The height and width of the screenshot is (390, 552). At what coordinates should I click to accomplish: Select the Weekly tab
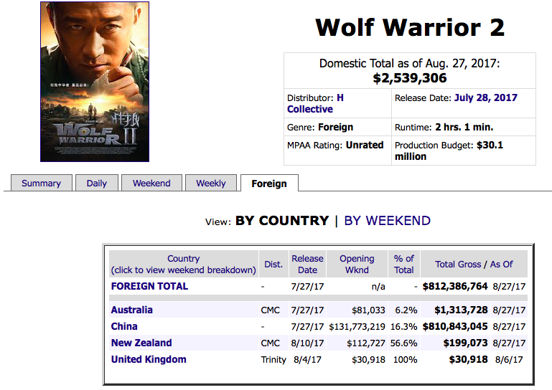211,184
